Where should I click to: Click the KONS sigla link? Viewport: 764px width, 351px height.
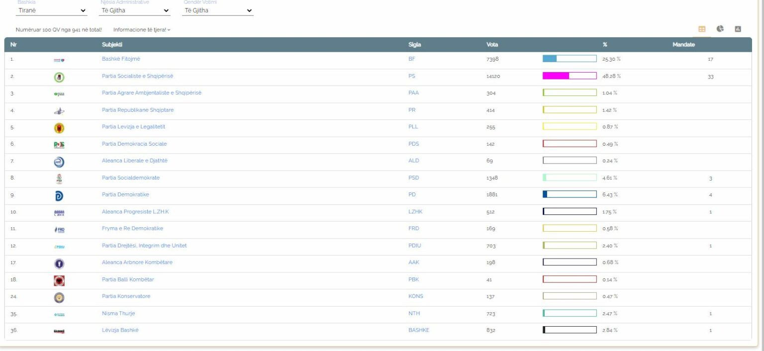(415, 296)
